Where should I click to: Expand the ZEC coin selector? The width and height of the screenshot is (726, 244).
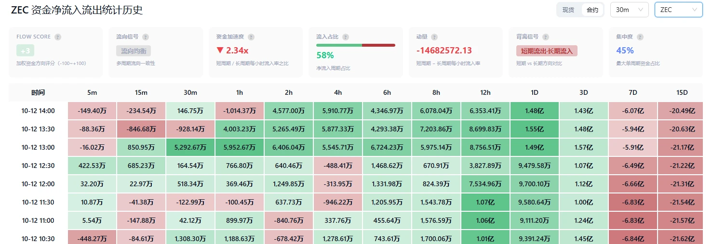(x=678, y=10)
